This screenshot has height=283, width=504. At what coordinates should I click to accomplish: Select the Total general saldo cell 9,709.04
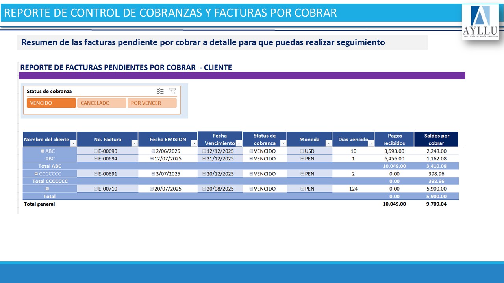(x=436, y=204)
